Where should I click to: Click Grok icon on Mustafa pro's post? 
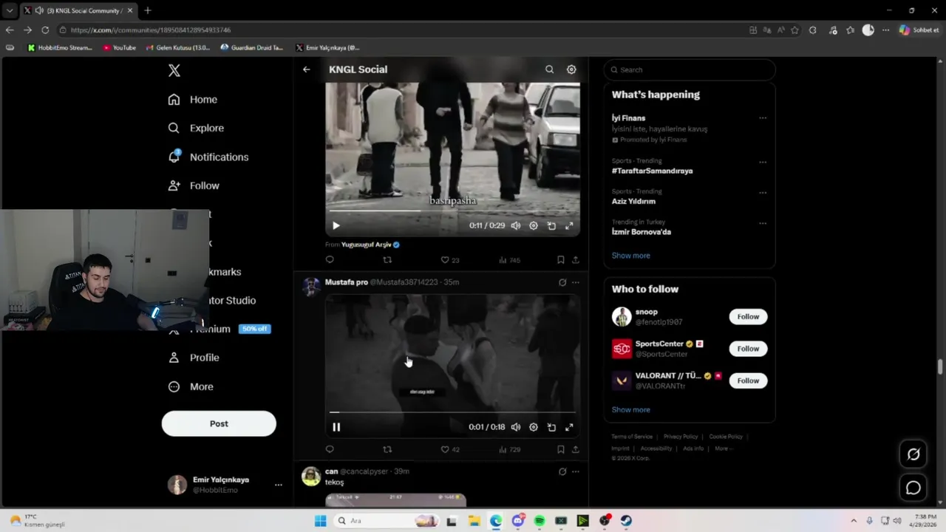(x=562, y=282)
